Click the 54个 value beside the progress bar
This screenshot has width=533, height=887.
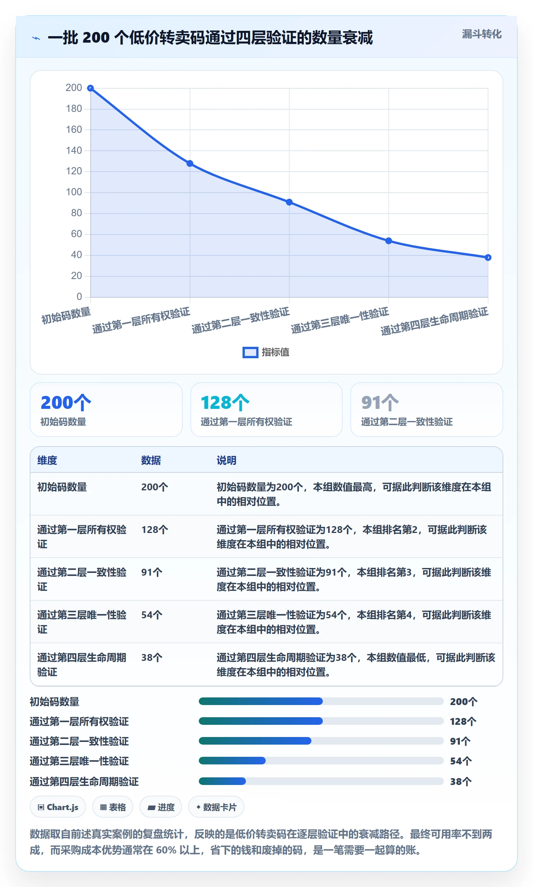point(461,761)
